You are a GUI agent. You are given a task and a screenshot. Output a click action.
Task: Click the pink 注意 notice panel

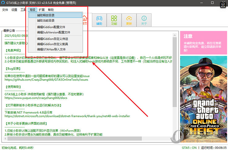[203, 42]
